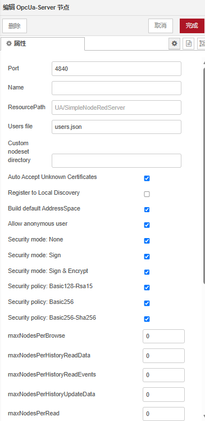This screenshot has height=421, width=205.
Task: Click the vertical scrollbar thumb
Action: [x=204, y=176]
